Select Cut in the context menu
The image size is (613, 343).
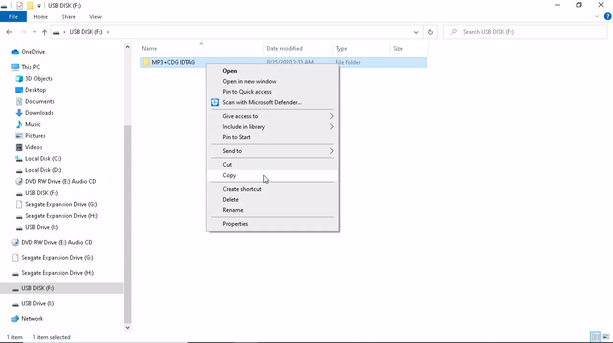(x=272, y=165)
